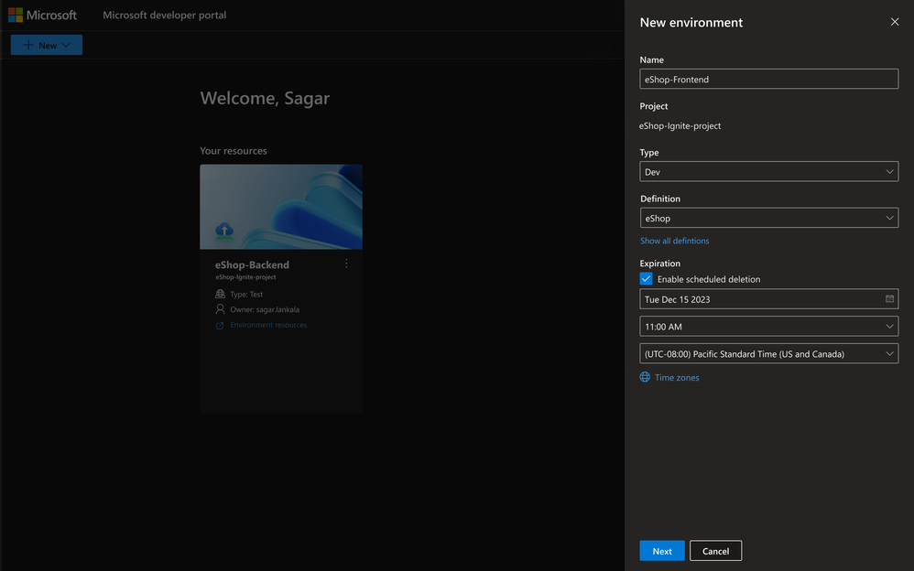Open the 11:00 AM time dropdown

click(769, 327)
